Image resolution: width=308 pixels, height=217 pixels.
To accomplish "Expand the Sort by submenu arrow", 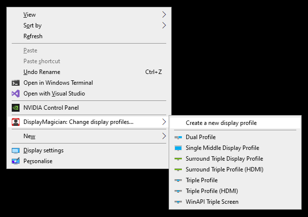I will click(164, 25).
